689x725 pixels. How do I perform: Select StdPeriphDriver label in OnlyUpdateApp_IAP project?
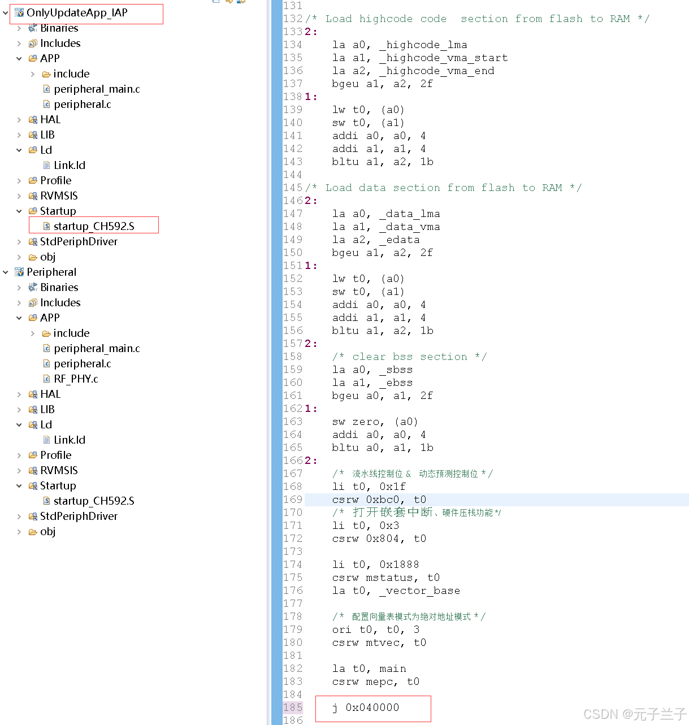click(x=79, y=241)
